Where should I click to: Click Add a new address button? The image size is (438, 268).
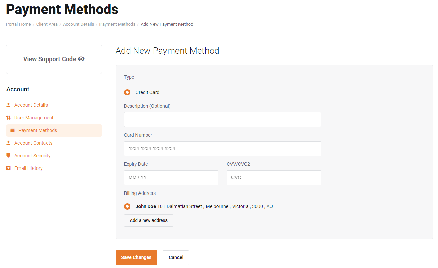148,220
